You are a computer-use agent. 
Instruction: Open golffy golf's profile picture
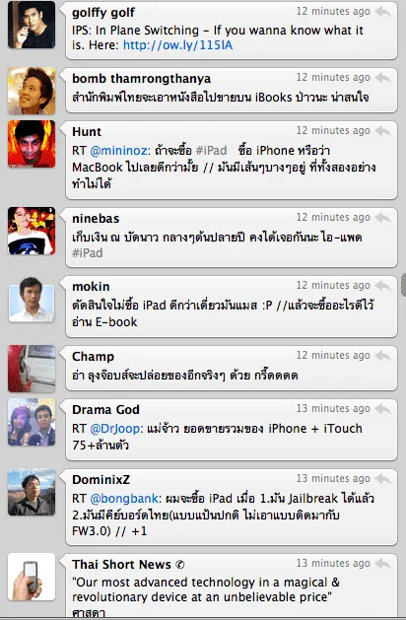click(x=32, y=25)
